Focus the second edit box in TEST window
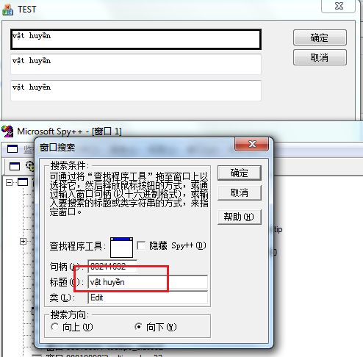 [x=136, y=65]
